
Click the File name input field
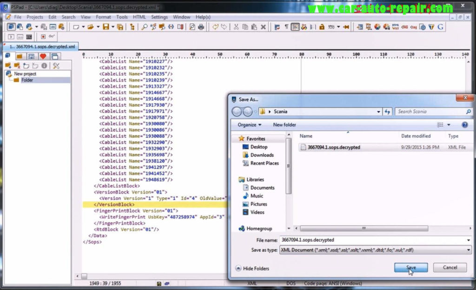(349, 240)
